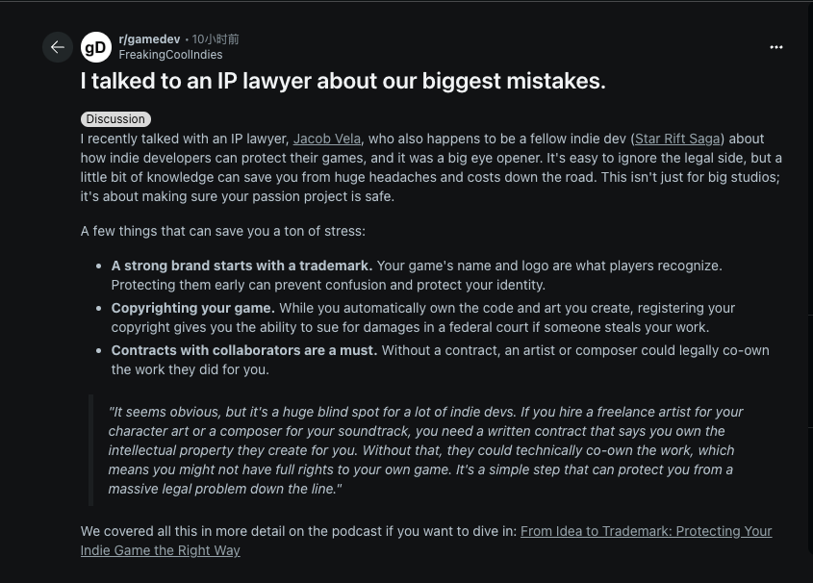Click 'Contracts with collaborators are a must.' heading
This screenshot has width=813, height=583.
(243, 350)
